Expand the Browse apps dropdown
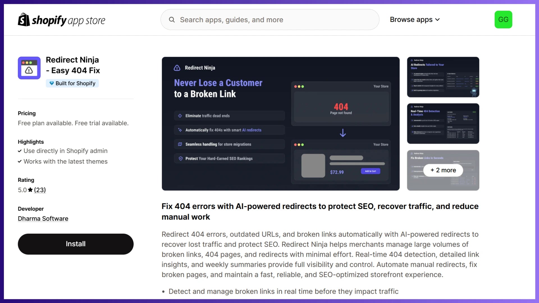The height and width of the screenshot is (303, 539). (411, 20)
